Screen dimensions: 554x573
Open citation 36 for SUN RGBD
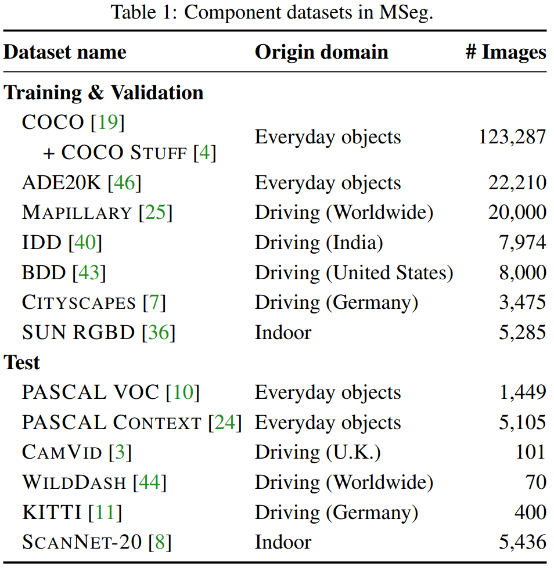point(159,332)
